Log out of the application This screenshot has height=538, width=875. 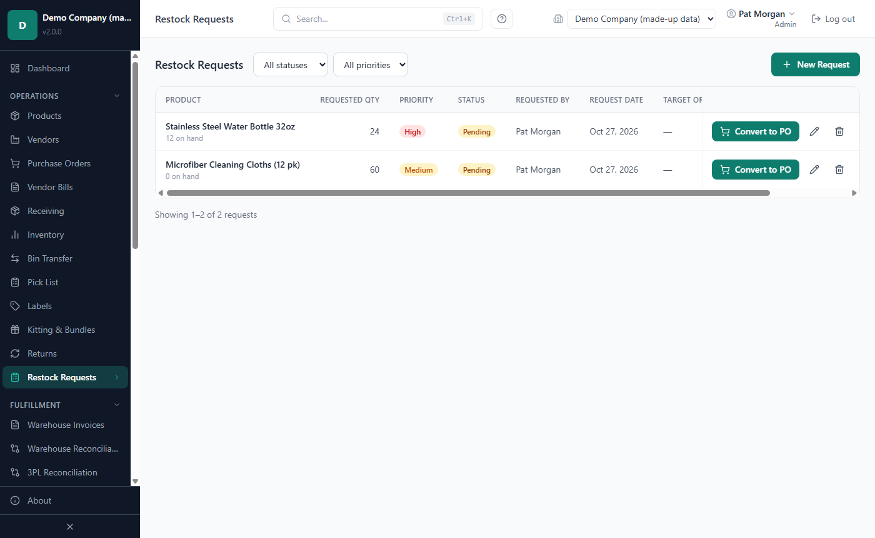tap(833, 19)
